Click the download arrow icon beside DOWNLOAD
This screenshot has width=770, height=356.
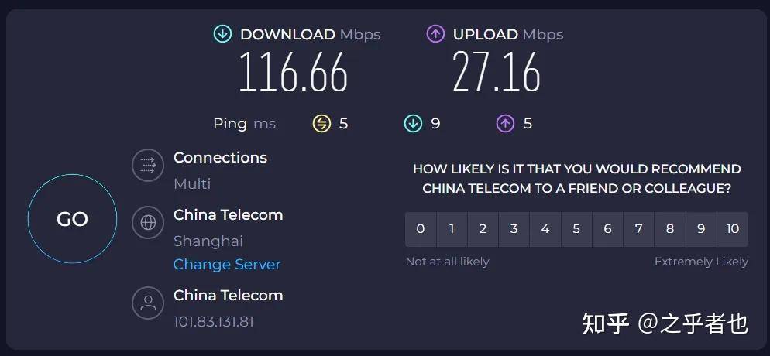[222, 34]
